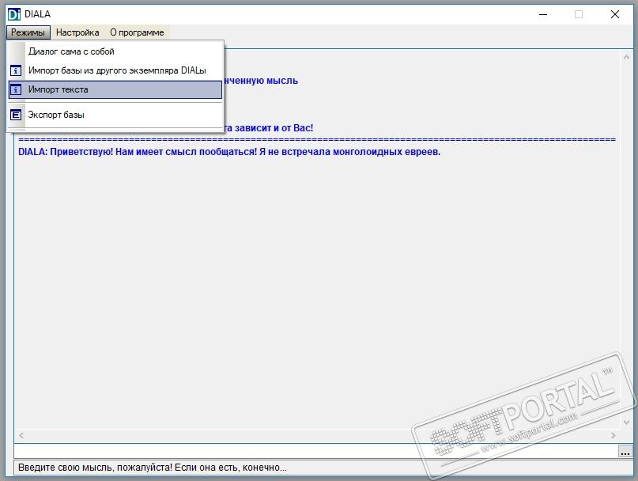Click the export icon beside Экспорт базы
Screen dimensions: 638x481
click(x=16, y=115)
